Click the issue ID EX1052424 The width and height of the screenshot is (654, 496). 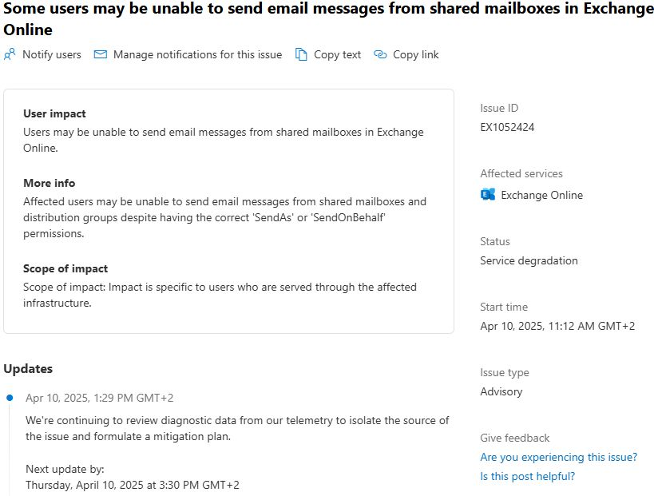tap(507, 127)
